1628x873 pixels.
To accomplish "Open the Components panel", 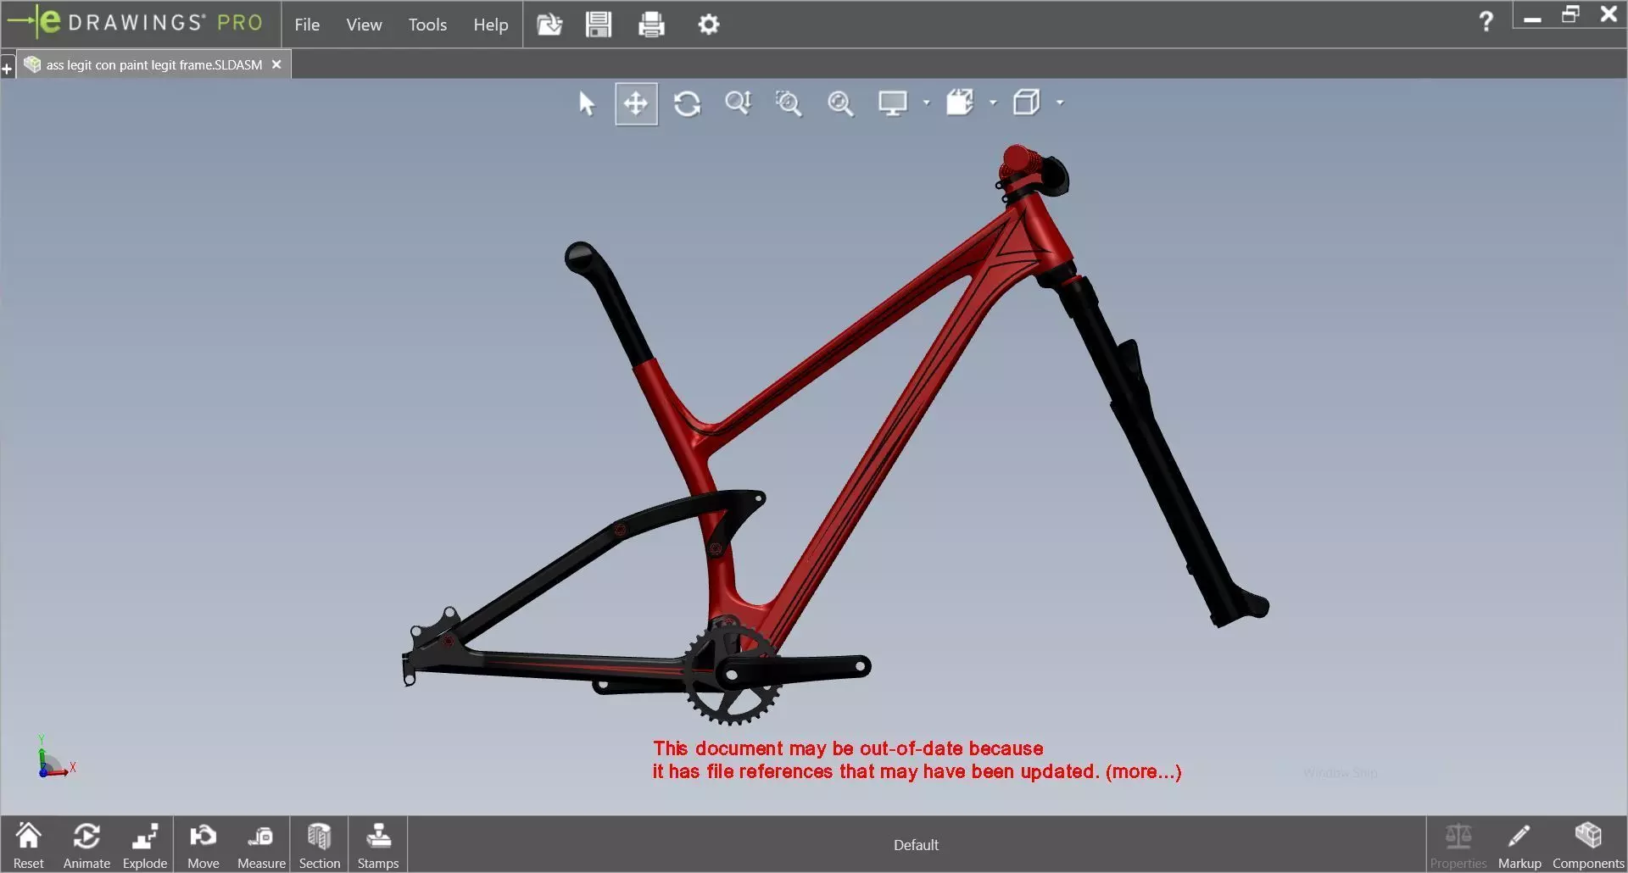I will [x=1588, y=845].
